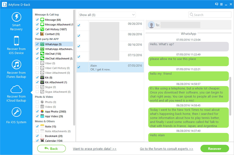Screen dimensions: 234x155
Task: Click the Skype (0) icon
Action: [42, 87]
